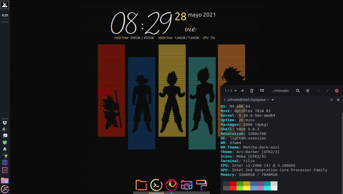
Task: Open the MX Linux application menu
Action: click(5, 5)
